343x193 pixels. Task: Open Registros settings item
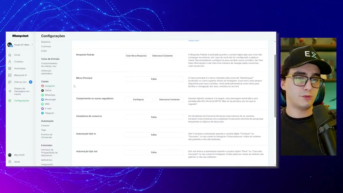click(x=46, y=42)
